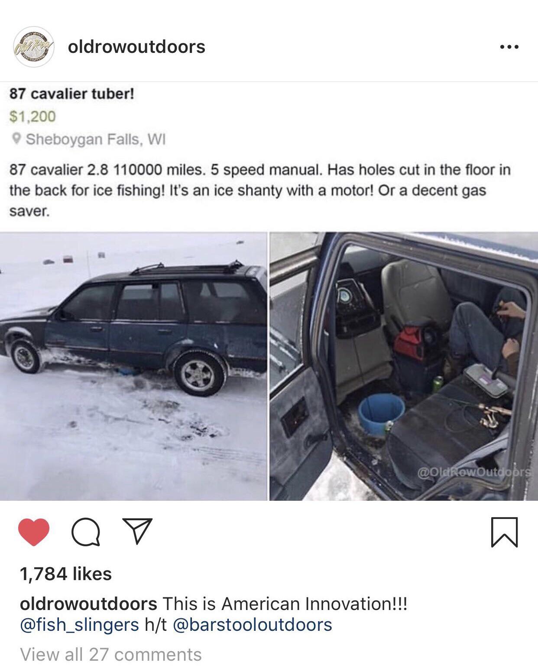Screen dimensions: 538x672
Task: Tap the Sheboygan Falls, WI location pin
Action: pyautogui.click(x=16, y=139)
